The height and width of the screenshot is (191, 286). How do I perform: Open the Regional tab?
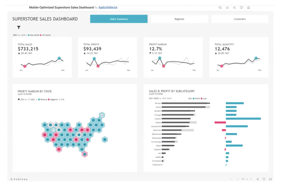pos(179,19)
